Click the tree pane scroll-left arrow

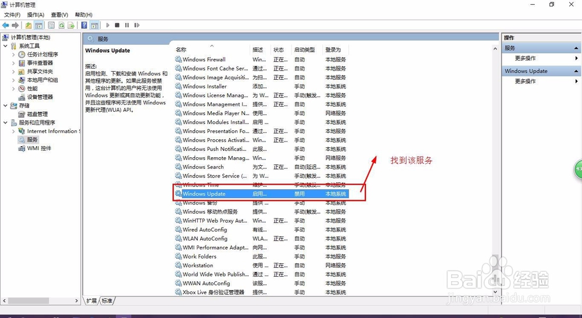(x=5, y=301)
